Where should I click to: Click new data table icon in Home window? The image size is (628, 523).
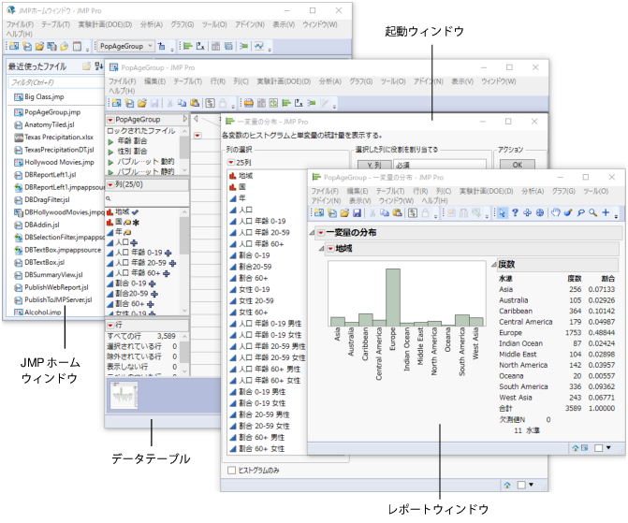14,46
